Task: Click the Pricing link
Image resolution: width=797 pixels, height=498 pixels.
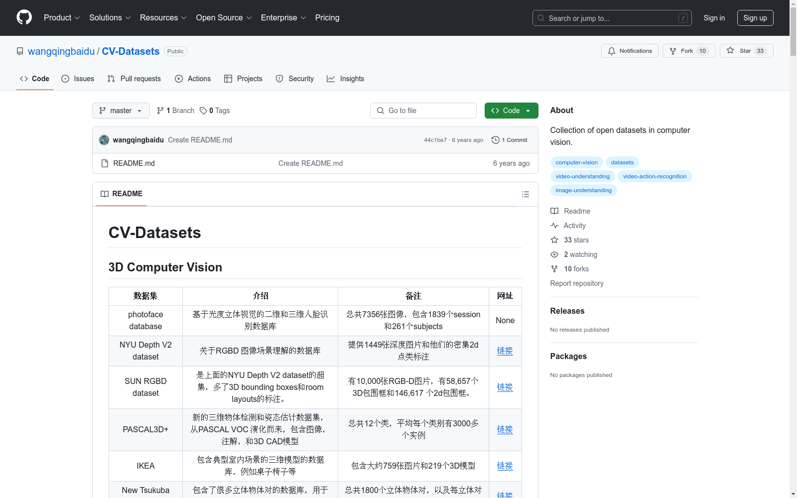Action: click(327, 18)
